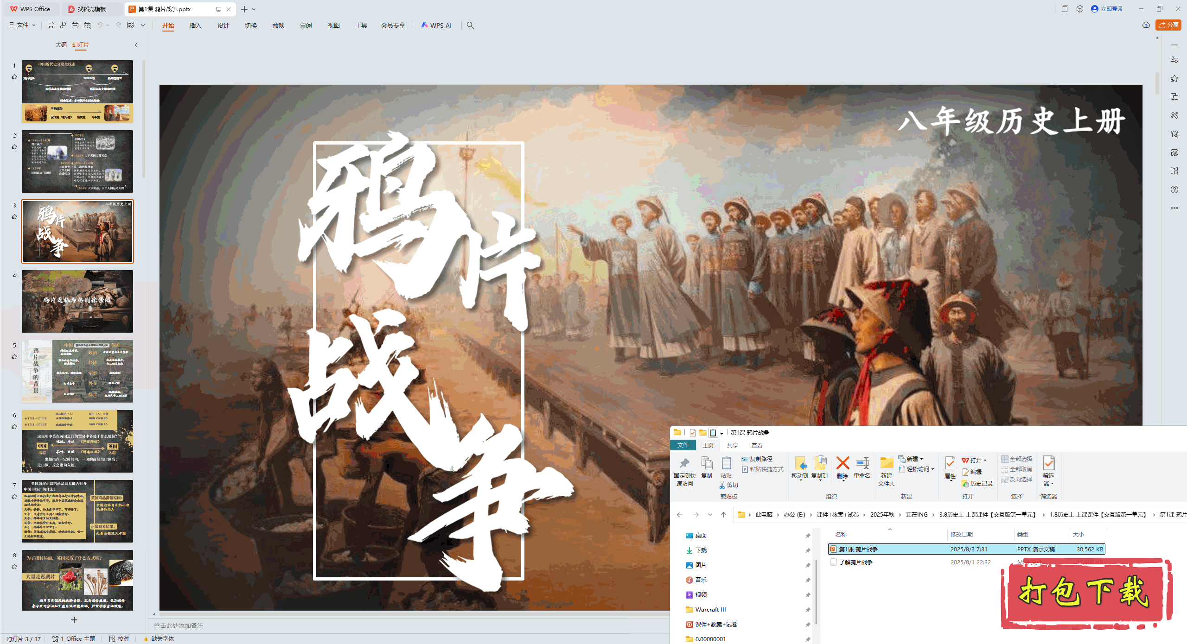Click the Redo arrow in WPS toolbar
The image size is (1187, 644).
point(119,25)
